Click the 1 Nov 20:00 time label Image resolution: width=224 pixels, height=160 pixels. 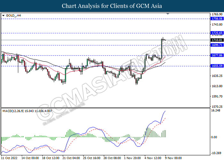pyautogui.click(x=132, y=158)
